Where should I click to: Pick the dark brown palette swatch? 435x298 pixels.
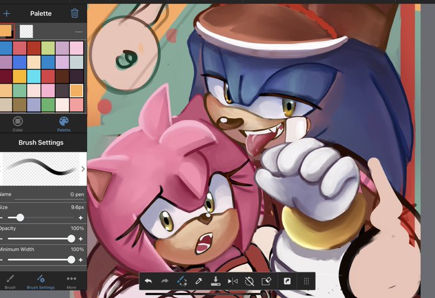click(62, 77)
